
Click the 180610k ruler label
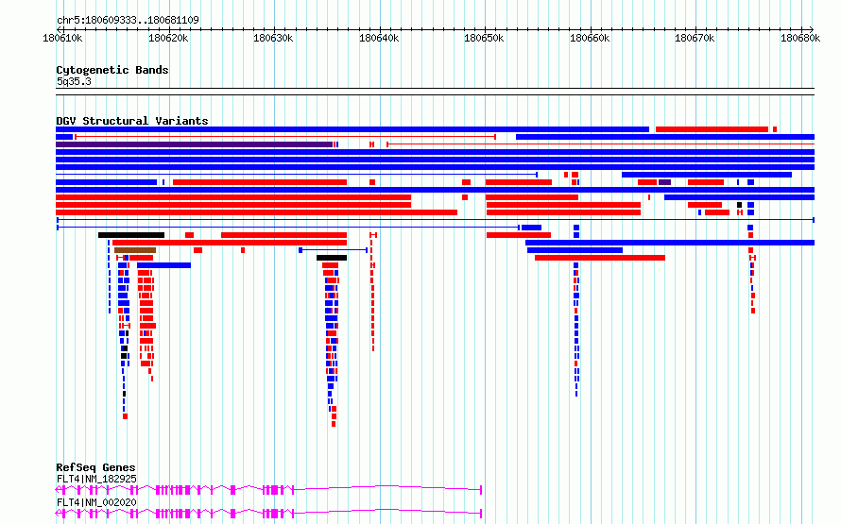point(62,38)
